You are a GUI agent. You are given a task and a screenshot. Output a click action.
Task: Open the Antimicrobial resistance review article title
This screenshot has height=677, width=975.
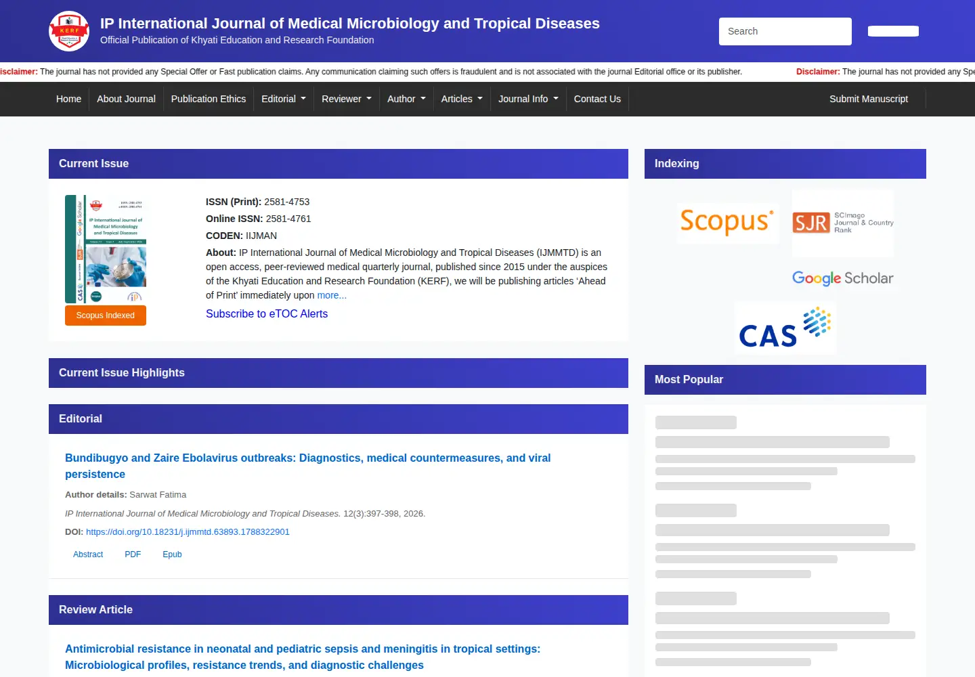(303, 657)
